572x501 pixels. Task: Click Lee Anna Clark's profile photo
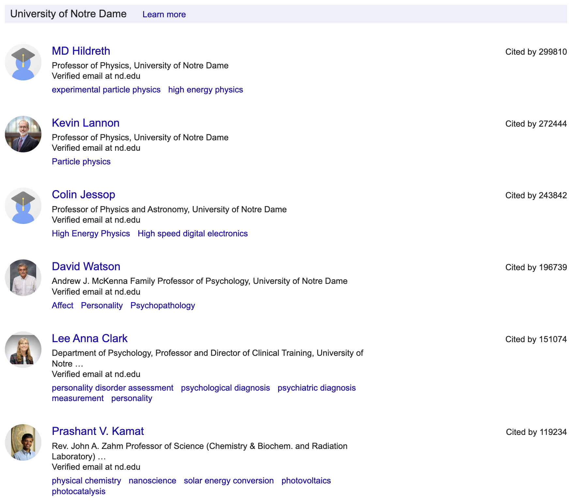(23, 350)
